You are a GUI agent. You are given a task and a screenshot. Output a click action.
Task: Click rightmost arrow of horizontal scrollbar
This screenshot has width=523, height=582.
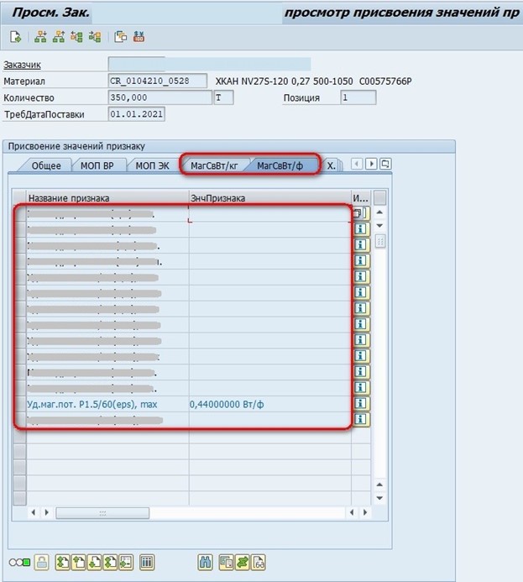(x=365, y=512)
